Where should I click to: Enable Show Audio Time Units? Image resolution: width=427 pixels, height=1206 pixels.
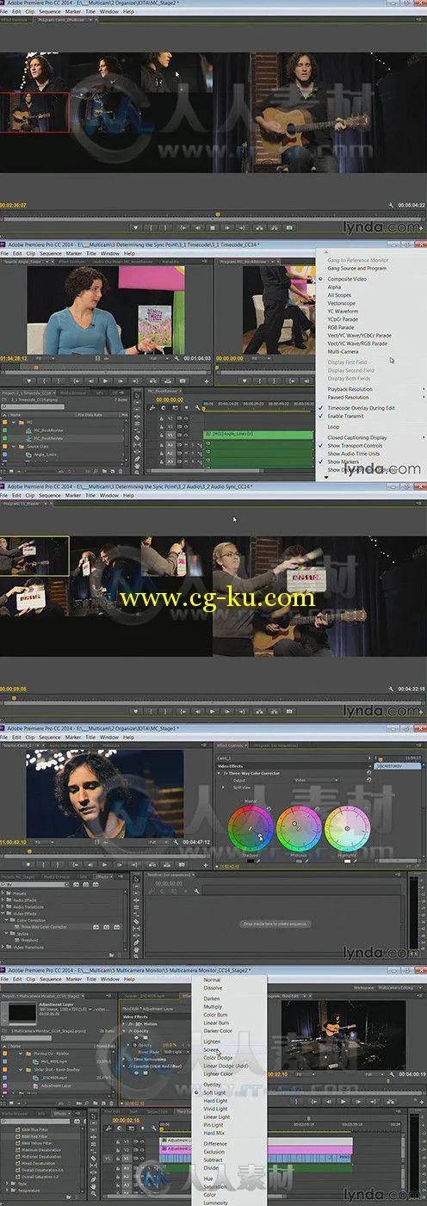356,454
